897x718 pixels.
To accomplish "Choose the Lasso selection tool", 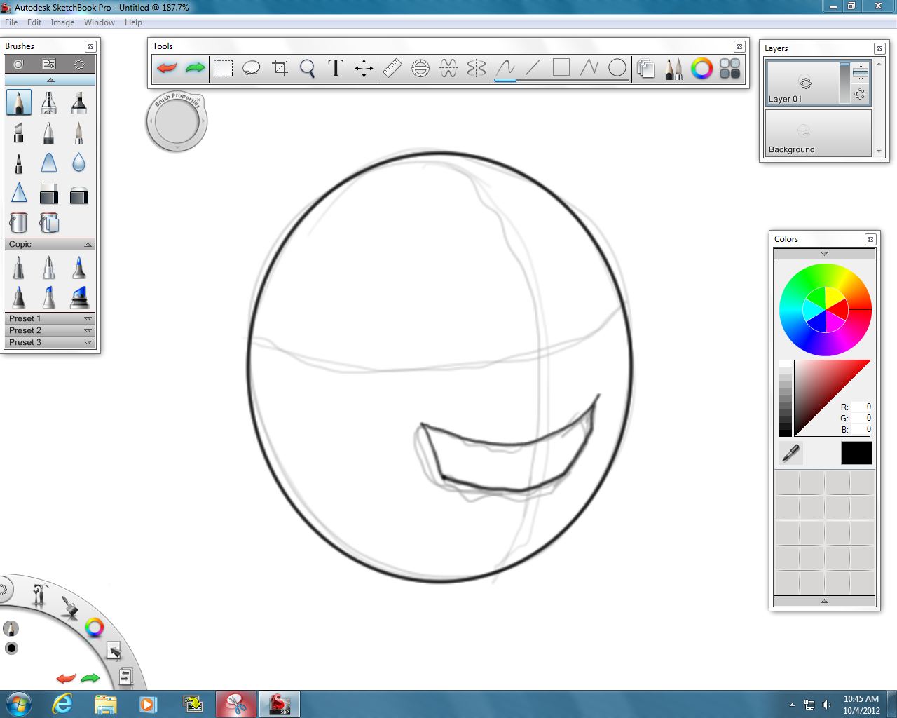I will [x=251, y=68].
